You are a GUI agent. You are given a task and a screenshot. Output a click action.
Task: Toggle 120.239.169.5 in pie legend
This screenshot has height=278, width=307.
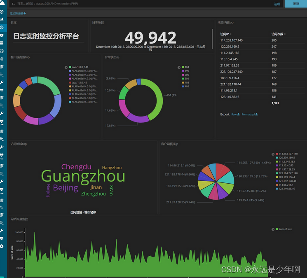pos(285,158)
